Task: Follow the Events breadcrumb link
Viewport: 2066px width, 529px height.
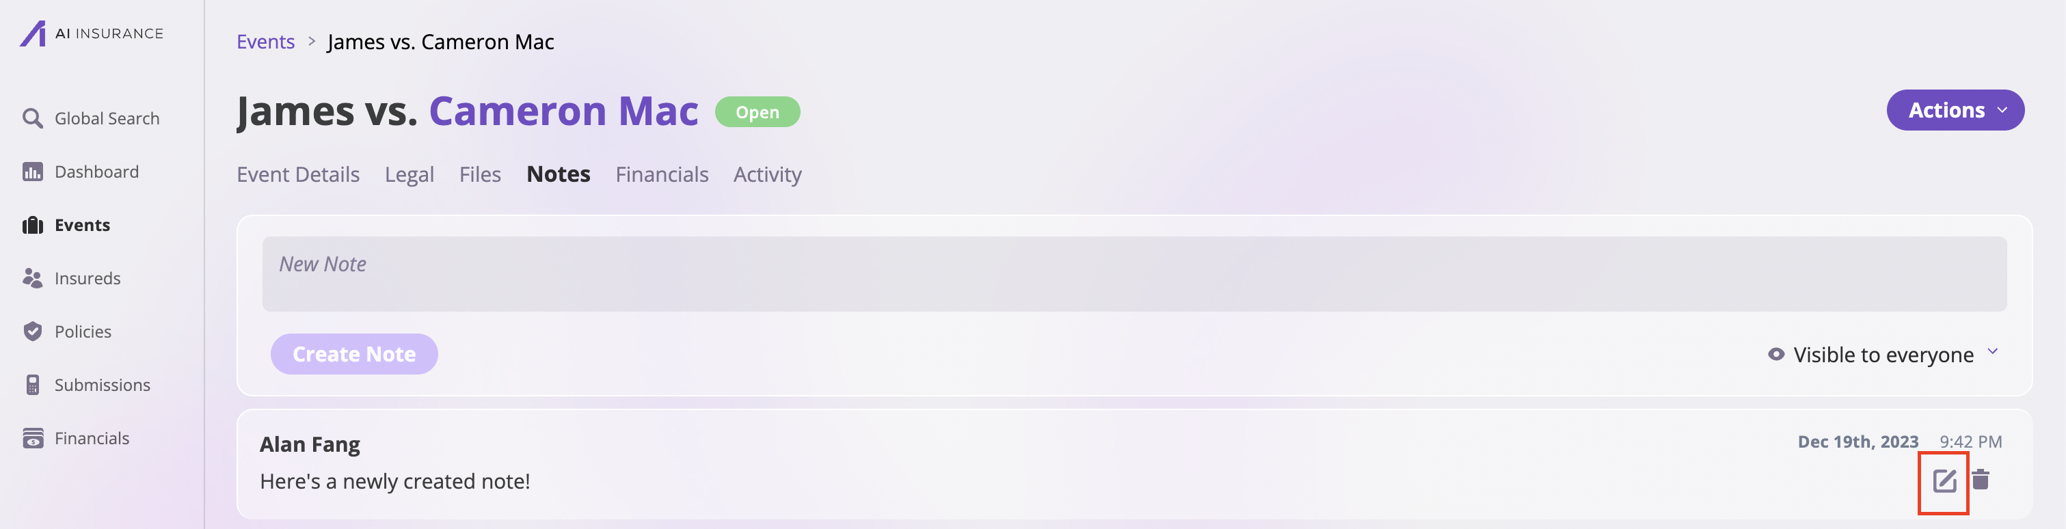Action: [x=265, y=42]
